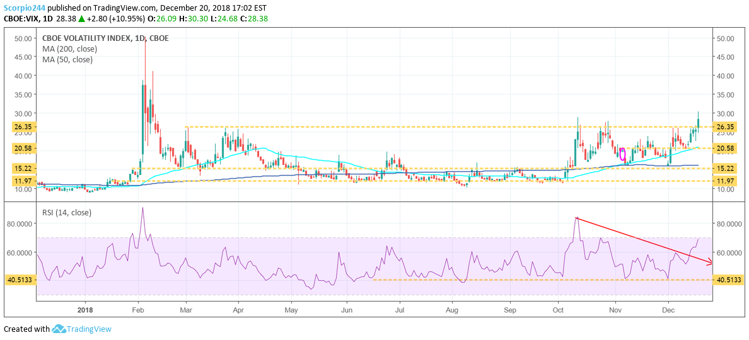This screenshot has height=340, width=749.
Task: Select the MA (200, close) indicator label
Action: click(70, 49)
